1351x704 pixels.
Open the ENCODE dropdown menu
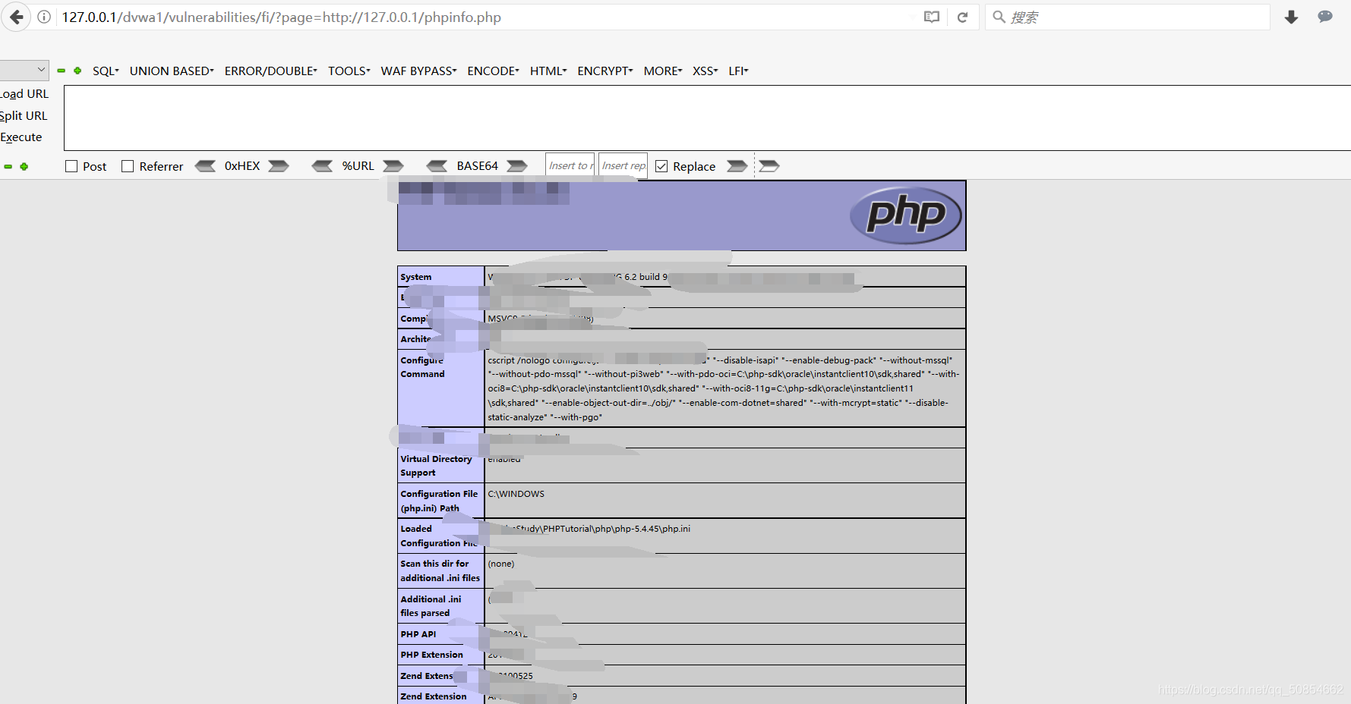tap(493, 71)
